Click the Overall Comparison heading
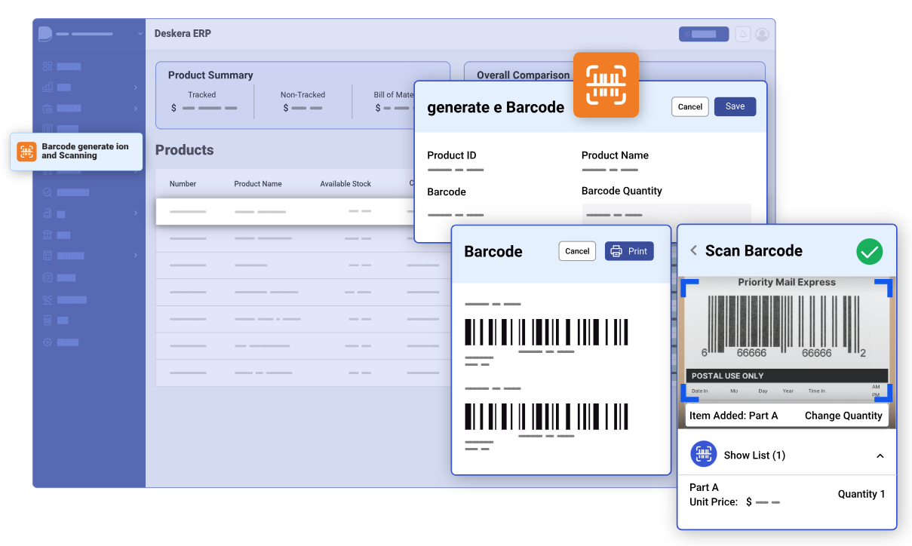This screenshot has width=912, height=546. [x=524, y=75]
